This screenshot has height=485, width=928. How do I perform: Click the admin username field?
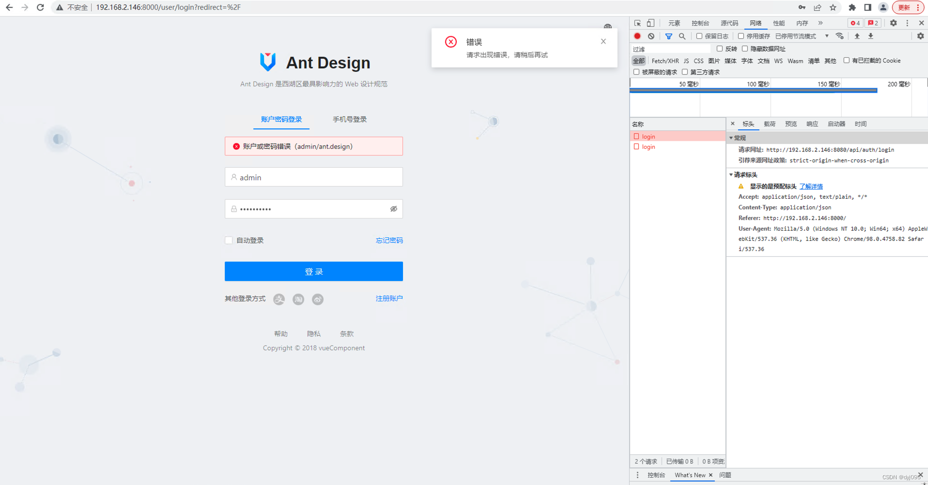point(314,177)
